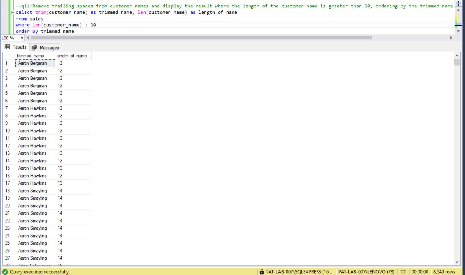Viewport: 465px width, 275px height.
Task: Select the trimmed_name column header
Action: [35, 56]
